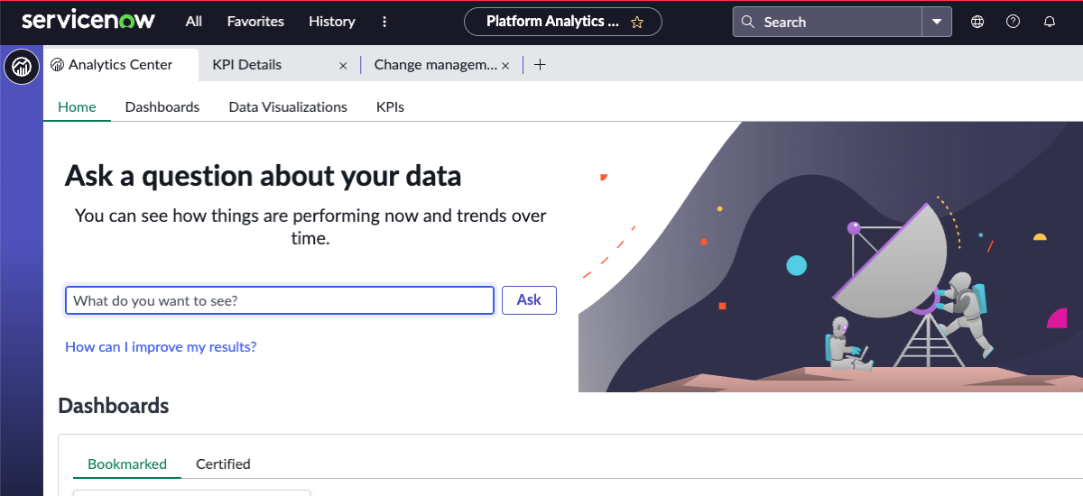This screenshot has height=496, width=1083.
Task: Click the ServiceNow logo
Action: (x=88, y=21)
